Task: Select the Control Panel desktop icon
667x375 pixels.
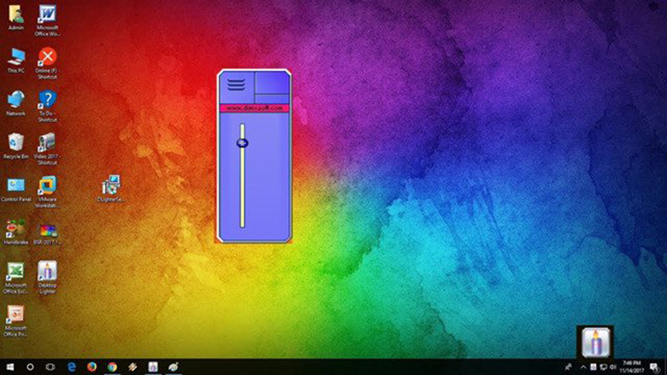Action: point(15,190)
